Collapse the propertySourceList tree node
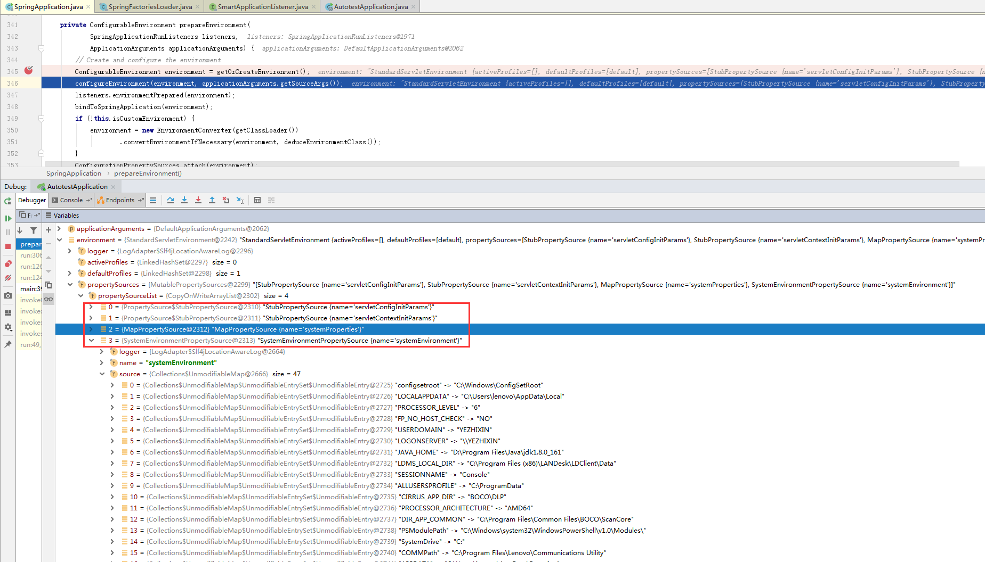This screenshot has width=985, height=562. pos(80,295)
